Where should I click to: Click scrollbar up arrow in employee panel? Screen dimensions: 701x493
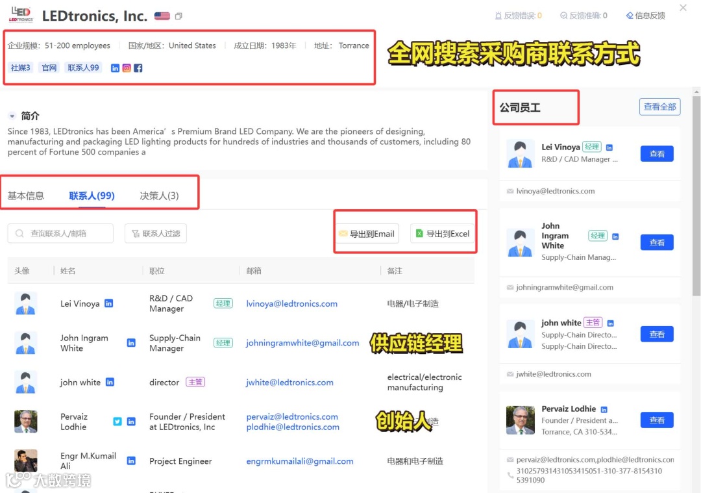pos(696,92)
